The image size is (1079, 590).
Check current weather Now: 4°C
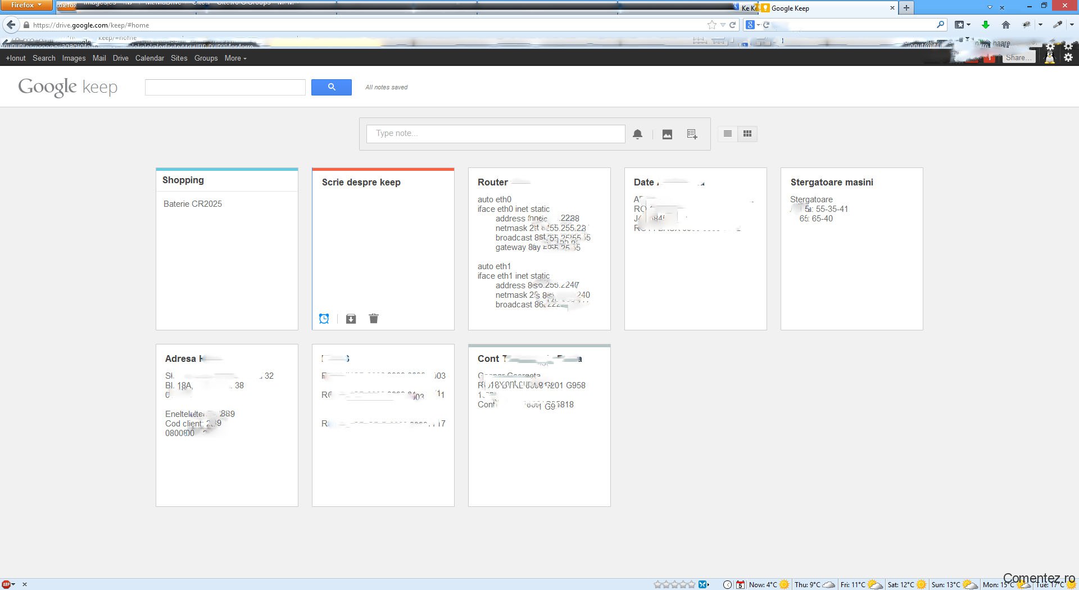(x=769, y=584)
